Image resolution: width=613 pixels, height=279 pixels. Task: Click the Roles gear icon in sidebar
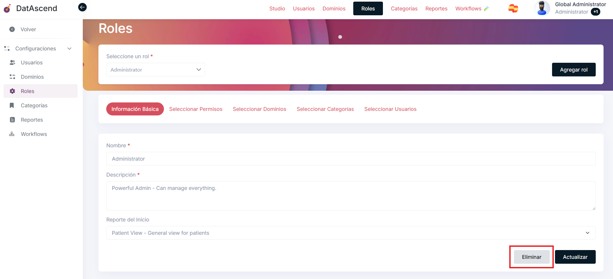pos(12,91)
